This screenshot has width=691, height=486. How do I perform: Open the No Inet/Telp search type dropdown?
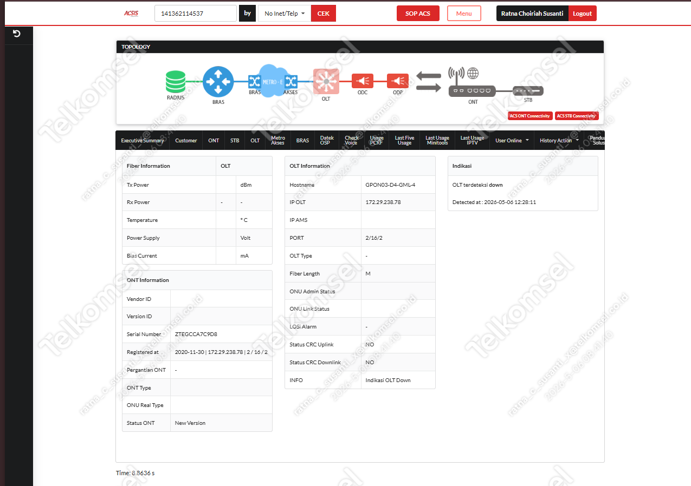(x=285, y=14)
